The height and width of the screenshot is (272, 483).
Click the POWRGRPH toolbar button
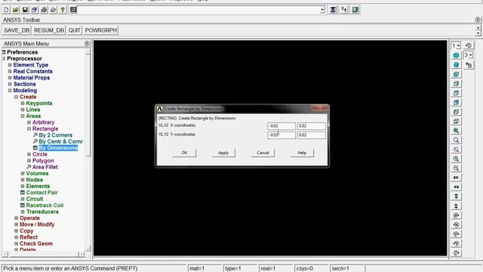tap(100, 30)
